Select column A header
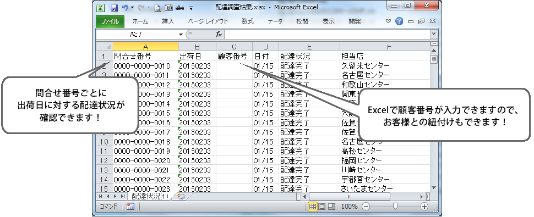The height and width of the screenshot is (217, 534). pyautogui.click(x=145, y=47)
